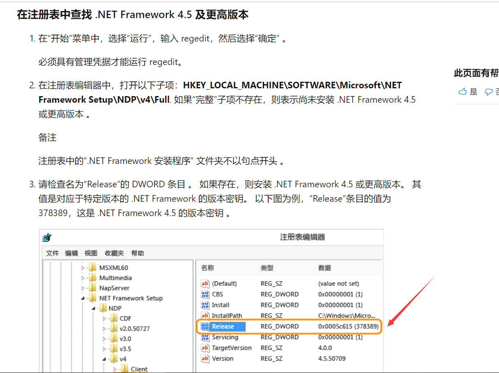The width and height of the screenshot is (499, 373).
Task: Select the Release DWORD value icon
Action: click(x=205, y=327)
